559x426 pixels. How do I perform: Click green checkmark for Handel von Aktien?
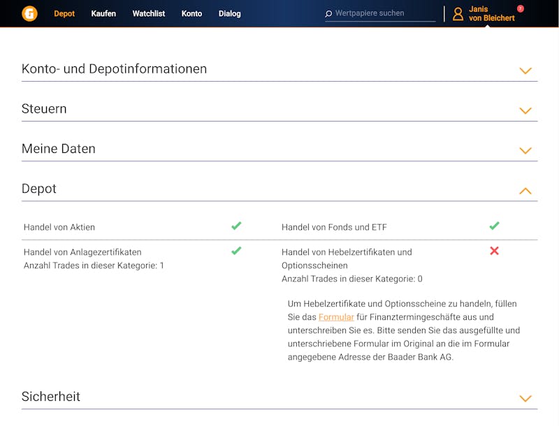click(236, 226)
